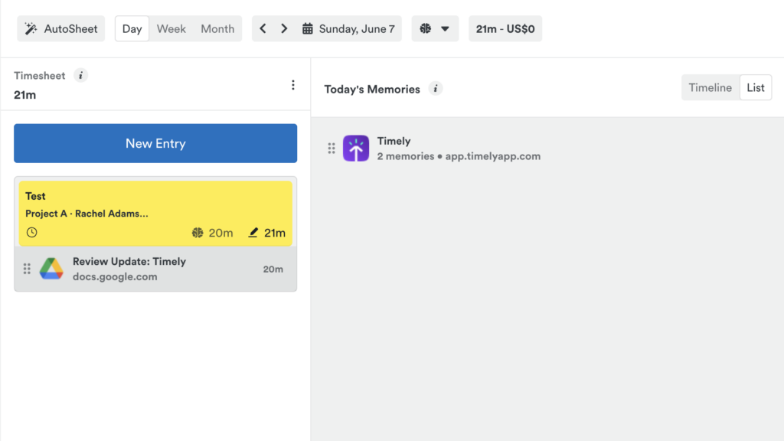Viewport: 784px width, 441px height.
Task: Open the brain memory dropdown menu
Action: [435, 28]
